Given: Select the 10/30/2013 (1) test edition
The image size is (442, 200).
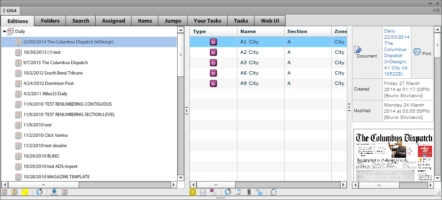Looking at the screenshot, I should click(x=89, y=52).
